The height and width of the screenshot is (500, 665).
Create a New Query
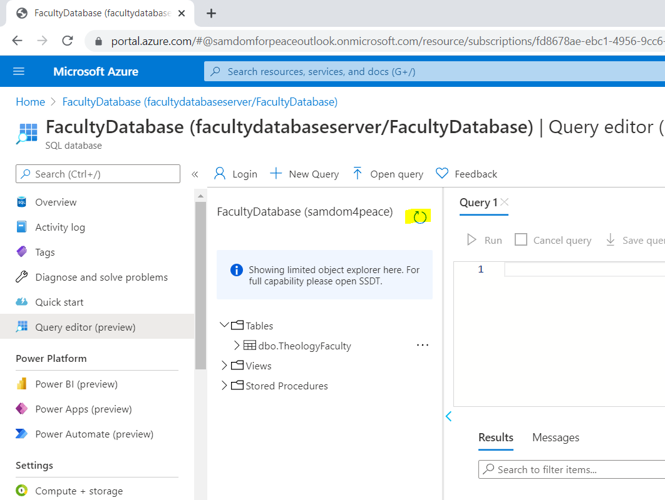coord(304,174)
